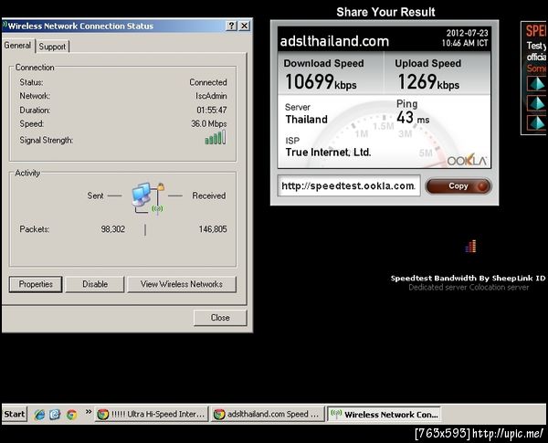
Task: Switch to adslthailand.com Speed taskbar window
Action: tap(268, 415)
